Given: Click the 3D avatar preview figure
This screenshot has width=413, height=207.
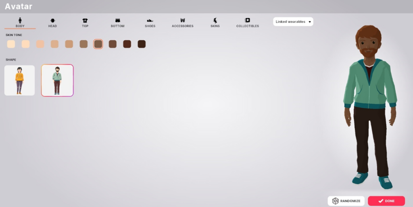Looking at the screenshot, I should (x=370, y=107).
